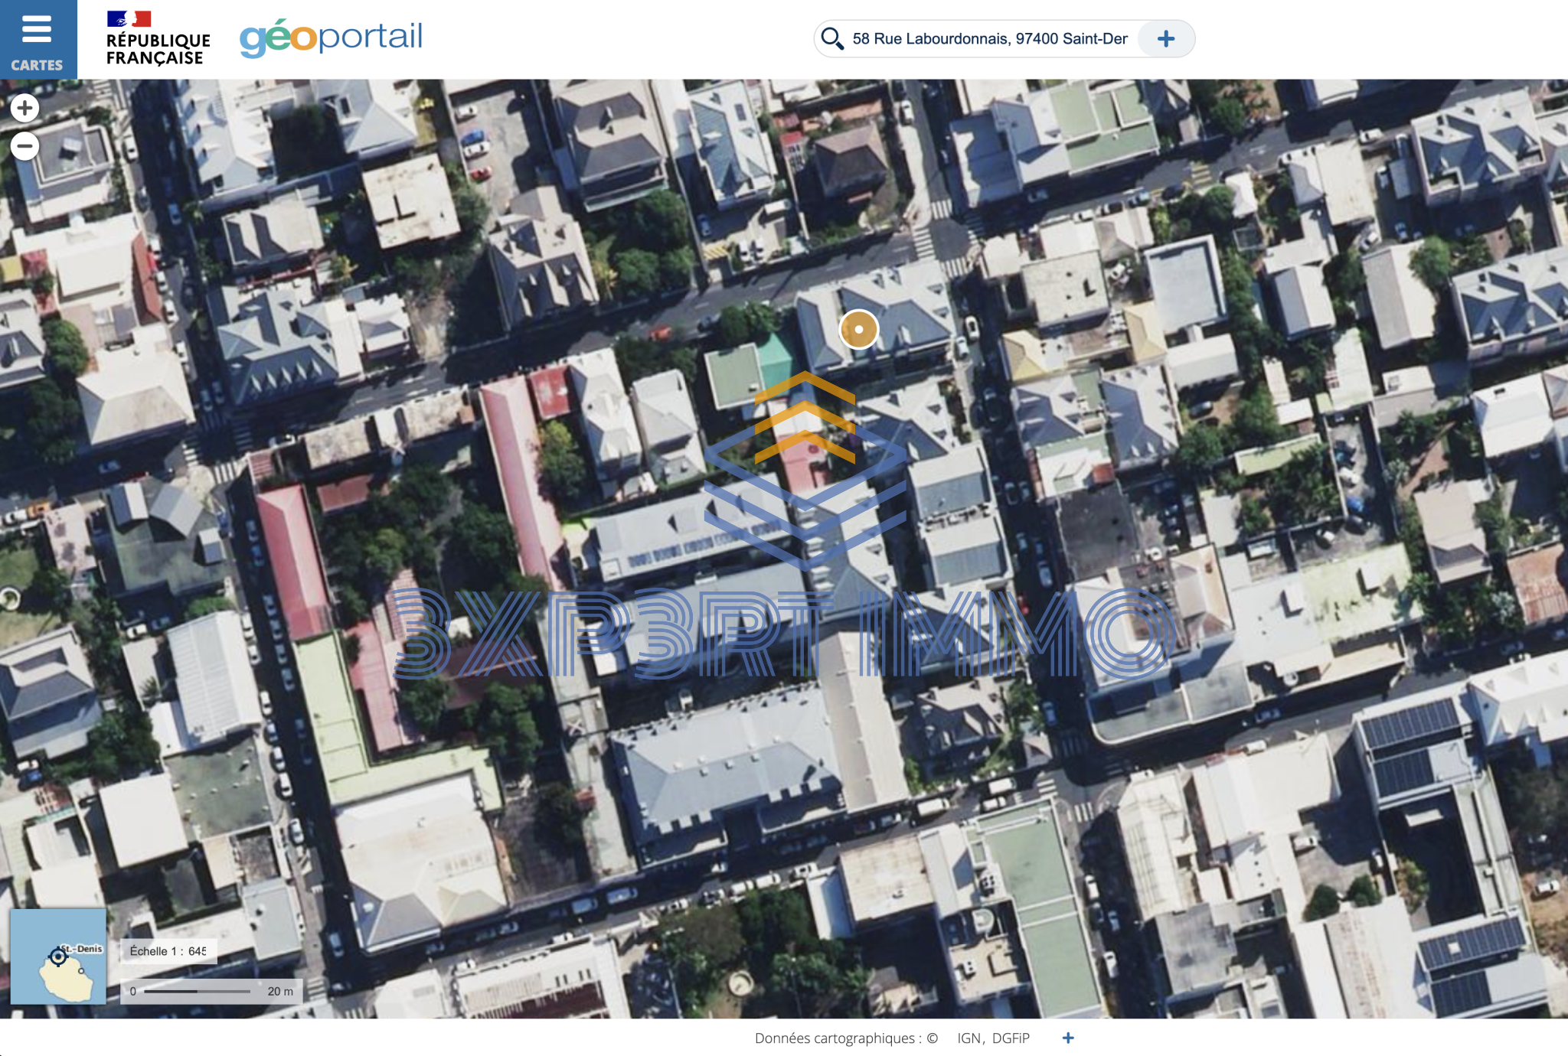
Task: Expand the cartographic data attributions
Action: click(x=1068, y=1038)
